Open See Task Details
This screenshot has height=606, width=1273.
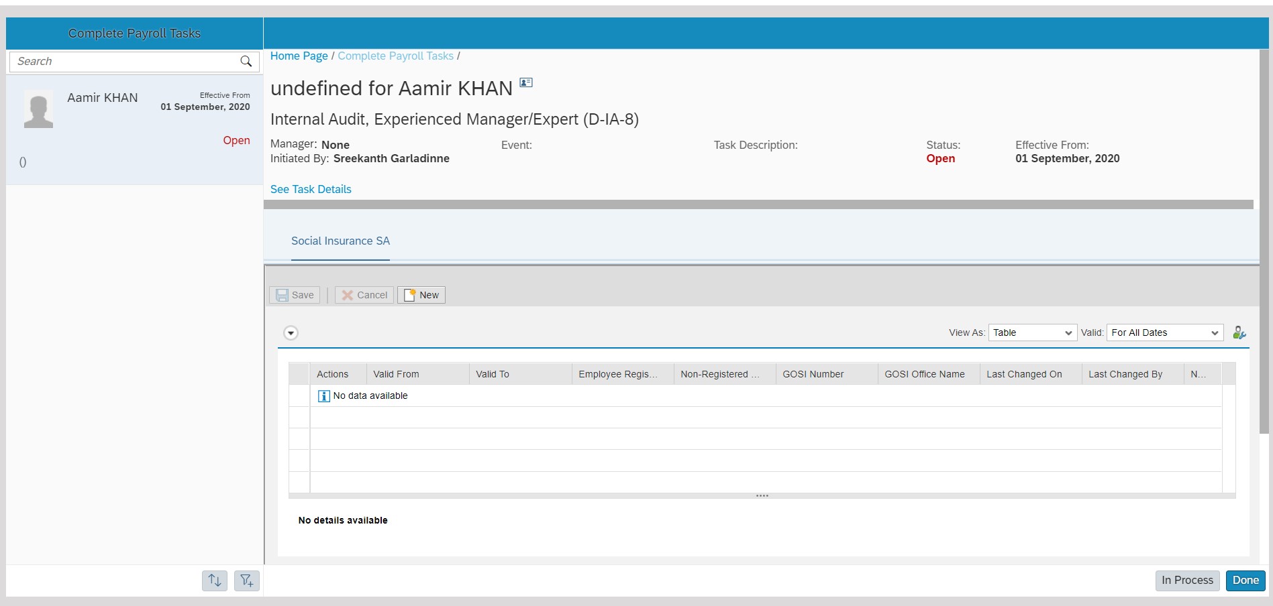click(x=310, y=189)
